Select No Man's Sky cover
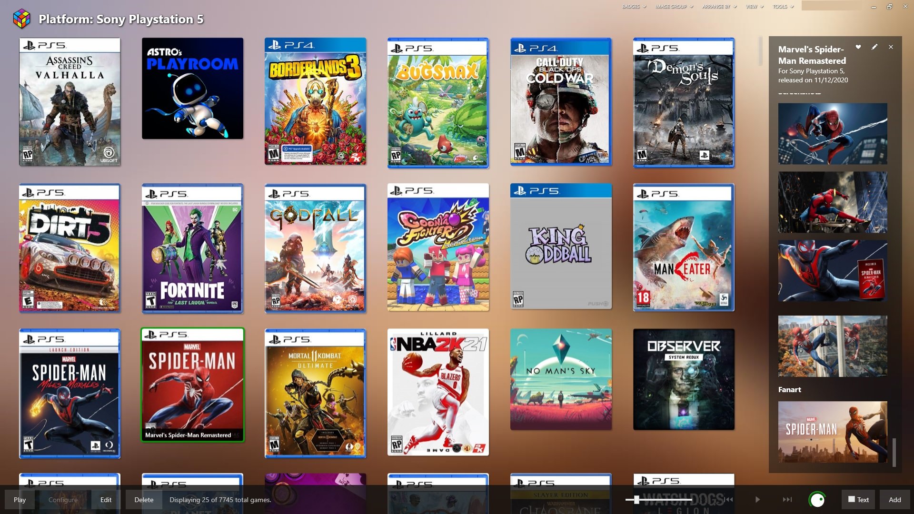The width and height of the screenshot is (914, 514). tap(561, 379)
